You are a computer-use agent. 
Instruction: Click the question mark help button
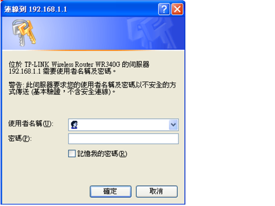tap(164, 9)
